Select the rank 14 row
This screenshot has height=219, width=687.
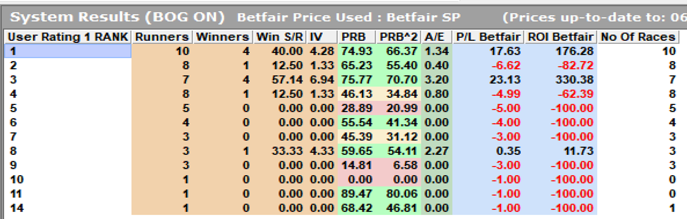(342, 208)
